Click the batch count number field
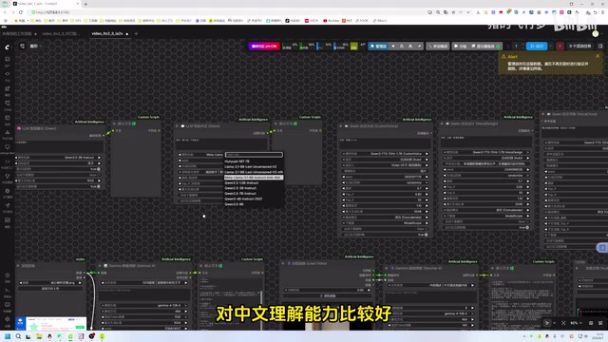608x342 pixels. point(516,47)
